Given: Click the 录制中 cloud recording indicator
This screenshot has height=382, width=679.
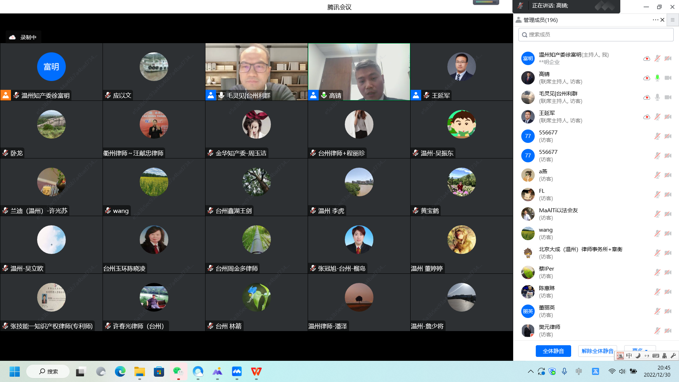Looking at the screenshot, I should (23, 37).
